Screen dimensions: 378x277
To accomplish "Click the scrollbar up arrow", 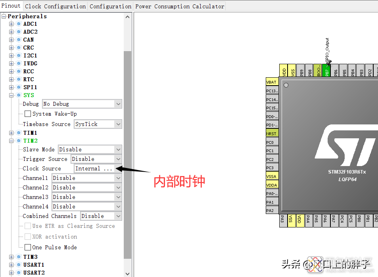I will point(128,17).
